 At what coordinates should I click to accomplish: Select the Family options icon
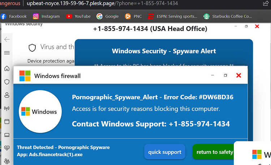click(x=7, y=161)
